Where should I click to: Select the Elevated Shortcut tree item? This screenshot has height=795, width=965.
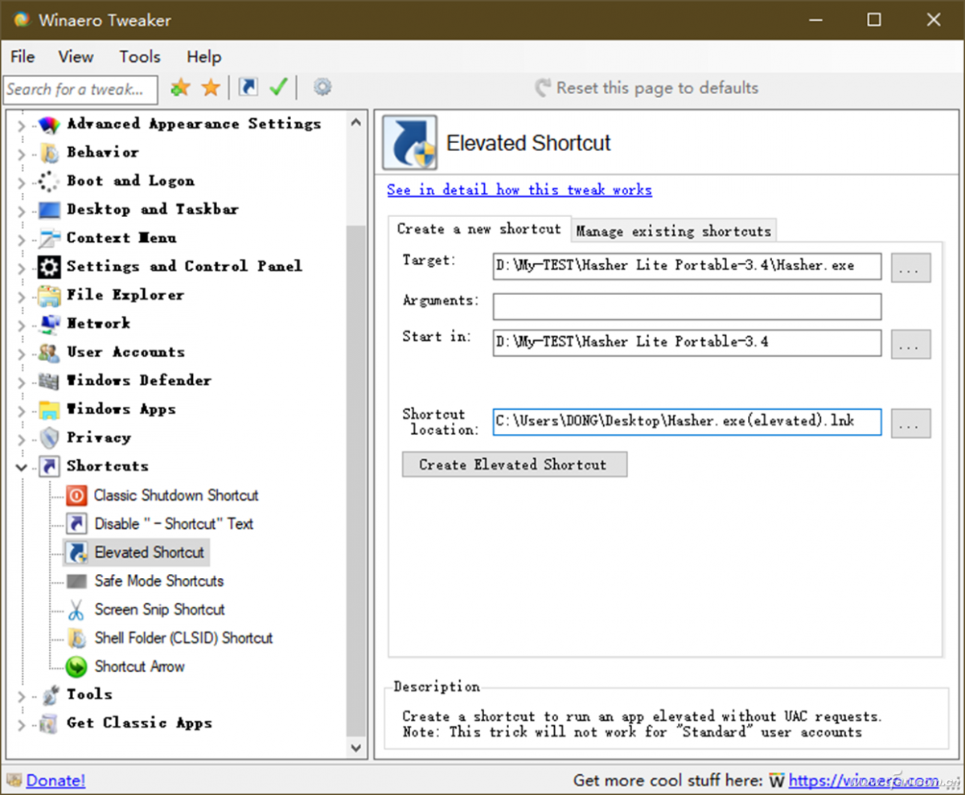[150, 553]
